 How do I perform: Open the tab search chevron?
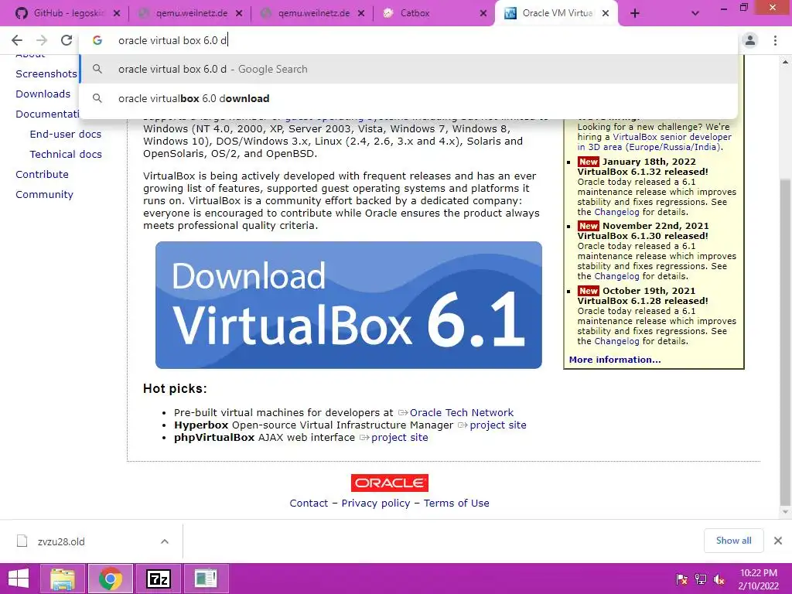click(695, 14)
